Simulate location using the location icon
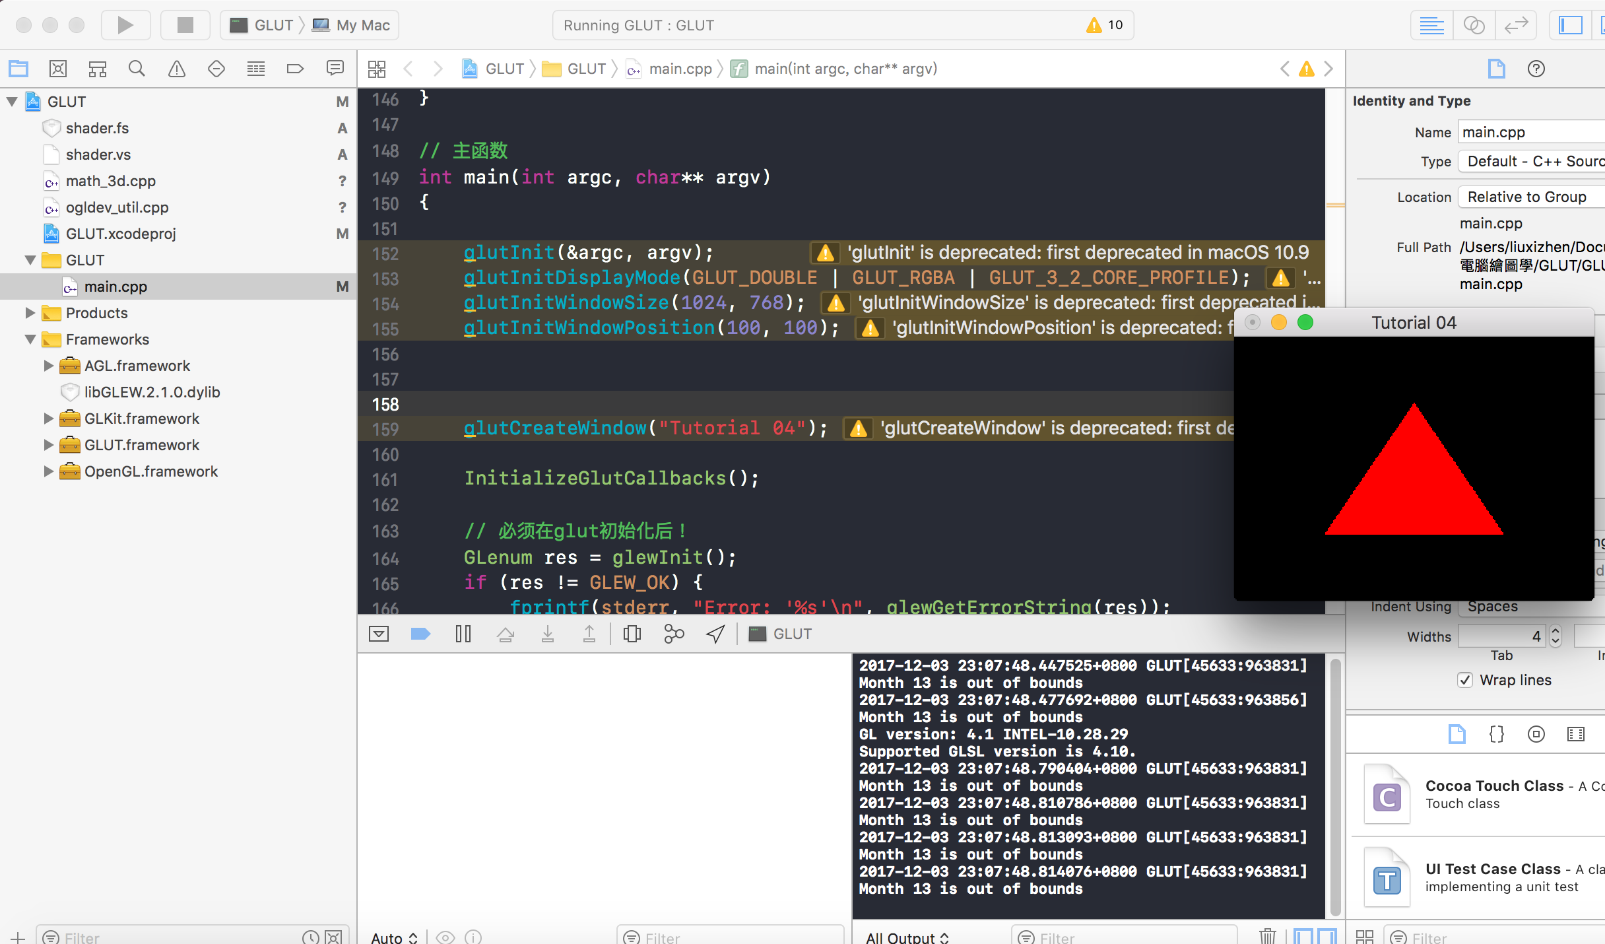The width and height of the screenshot is (1605, 944). pos(715,634)
